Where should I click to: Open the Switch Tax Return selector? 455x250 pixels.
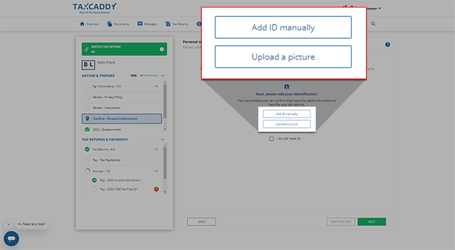(x=125, y=49)
